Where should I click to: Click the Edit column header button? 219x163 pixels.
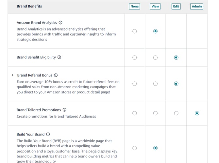point(176,6)
